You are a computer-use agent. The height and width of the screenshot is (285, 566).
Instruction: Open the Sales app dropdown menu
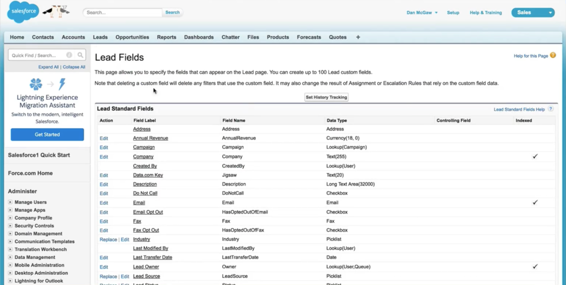point(533,13)
